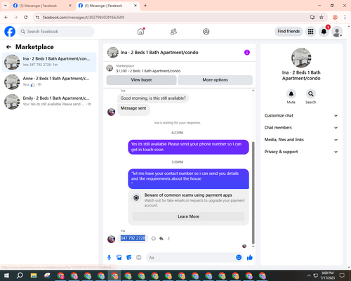Choose a sticker icon in composer
351x281 pixels.
pos(129,258)
